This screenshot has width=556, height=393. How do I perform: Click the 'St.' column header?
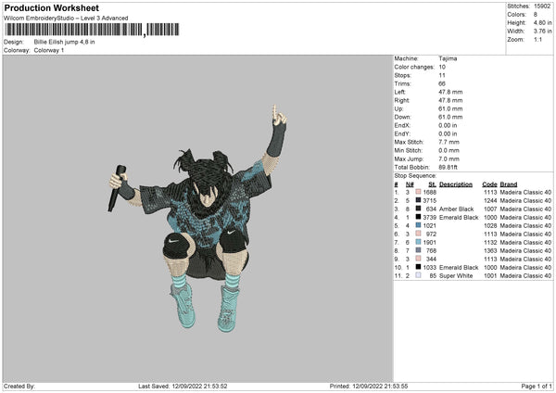[432, 184]
